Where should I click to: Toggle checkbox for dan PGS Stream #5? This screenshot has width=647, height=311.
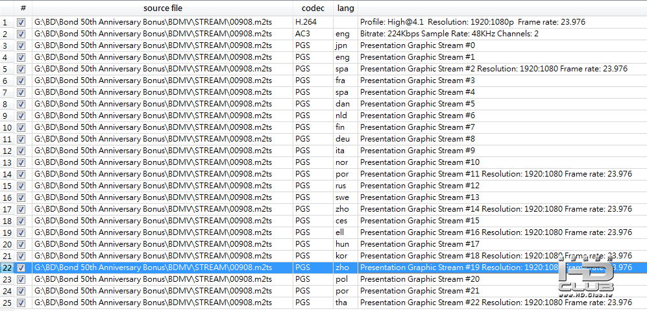tap(21, 104)
